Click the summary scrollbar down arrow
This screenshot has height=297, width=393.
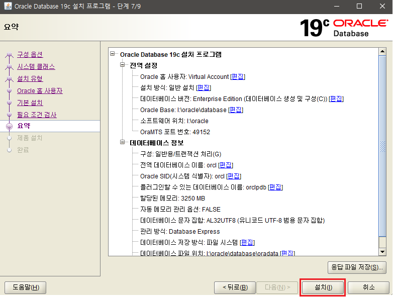[x=382, y=252]
